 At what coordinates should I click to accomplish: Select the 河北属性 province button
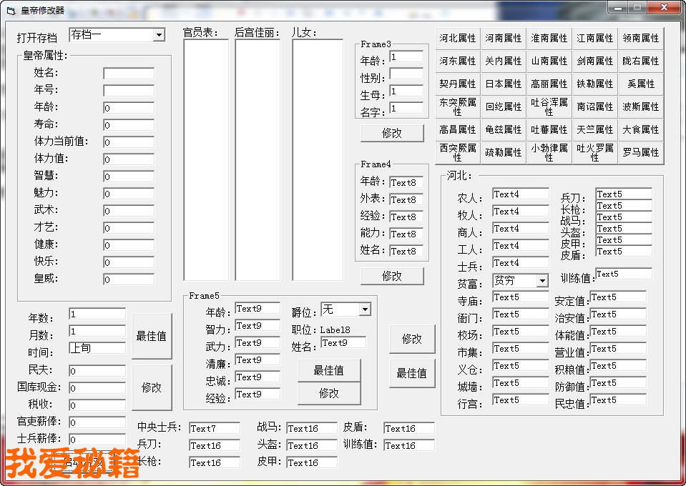click(458, 39)
